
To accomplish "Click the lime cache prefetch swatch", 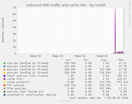I will 5,82.
